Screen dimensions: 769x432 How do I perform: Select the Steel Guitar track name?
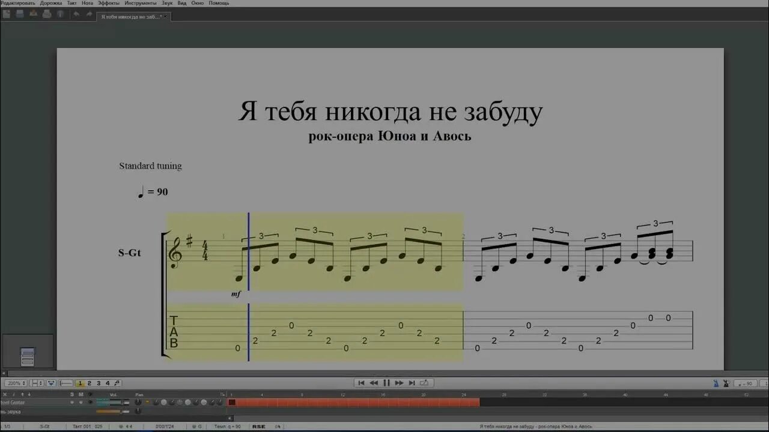13,402
